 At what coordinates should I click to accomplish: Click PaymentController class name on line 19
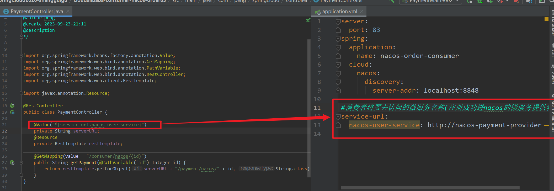click(x=79, y=112)
